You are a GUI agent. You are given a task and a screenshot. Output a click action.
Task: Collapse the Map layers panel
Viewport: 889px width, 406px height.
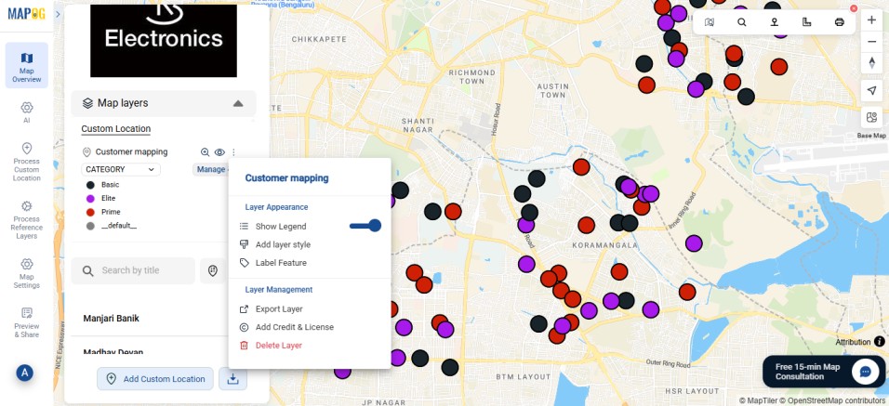click(238, 104)
